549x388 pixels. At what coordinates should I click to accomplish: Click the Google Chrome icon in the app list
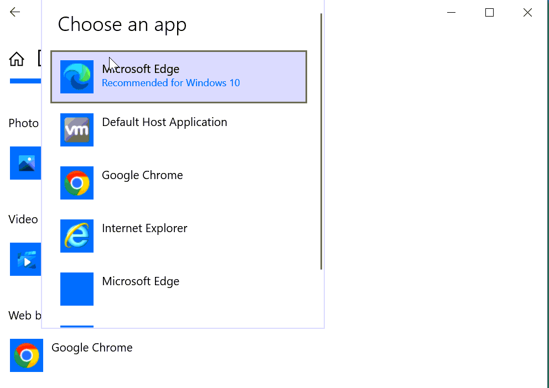click(77, 183)
